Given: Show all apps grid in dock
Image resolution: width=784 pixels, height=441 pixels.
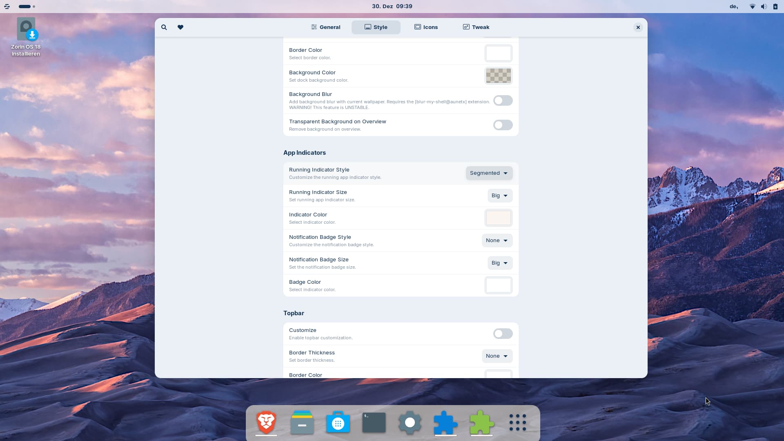Looking at the screenshot, I should [x=517, y=423].
